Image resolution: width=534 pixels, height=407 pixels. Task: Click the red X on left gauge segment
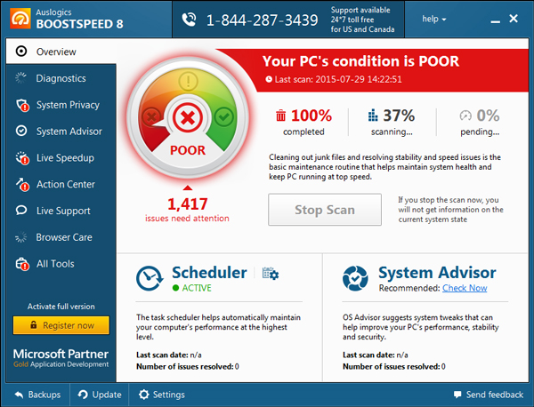[151, 117]
